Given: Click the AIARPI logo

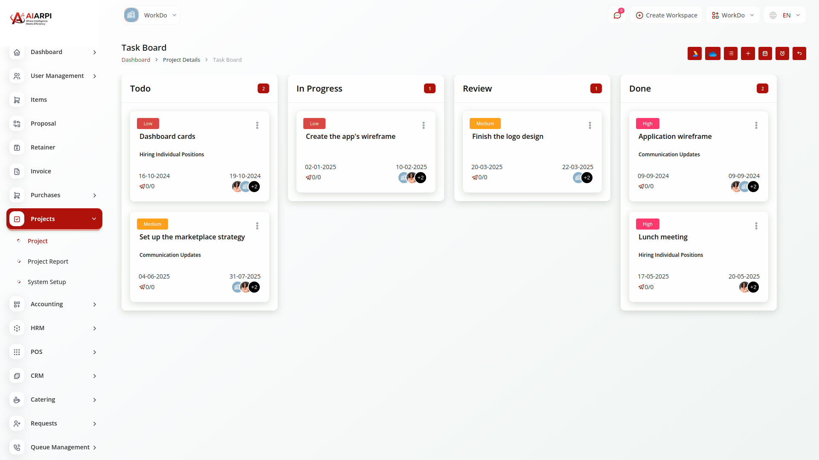Looking at the screenshot, I should pos(31,18).
